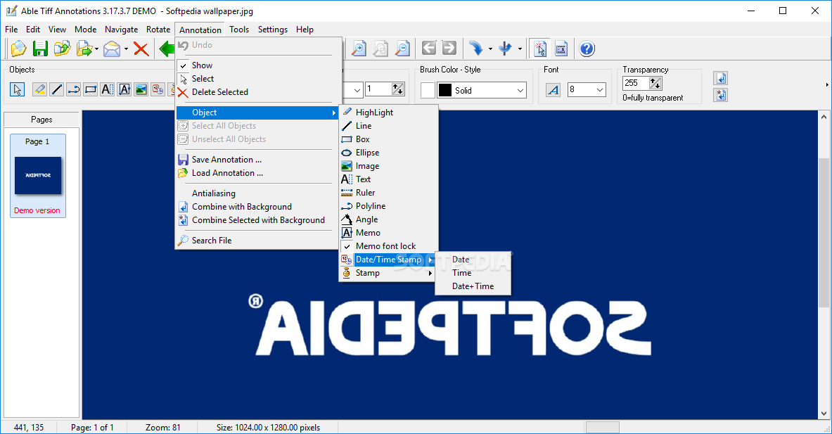832x434 pixels.
Task: Click the open-and-export folder icon
Action: [x=84, y=49]
